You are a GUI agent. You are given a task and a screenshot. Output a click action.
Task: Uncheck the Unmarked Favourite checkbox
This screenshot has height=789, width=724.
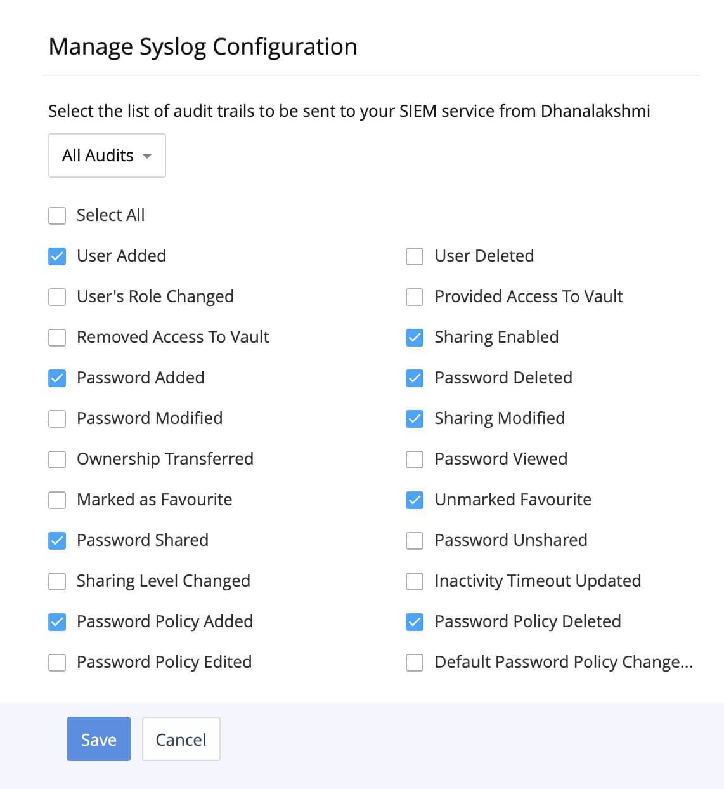415,500
